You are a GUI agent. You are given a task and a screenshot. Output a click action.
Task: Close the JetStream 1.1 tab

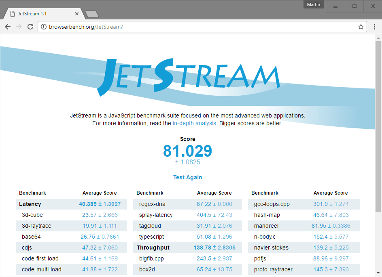click(x=77, y=14)
